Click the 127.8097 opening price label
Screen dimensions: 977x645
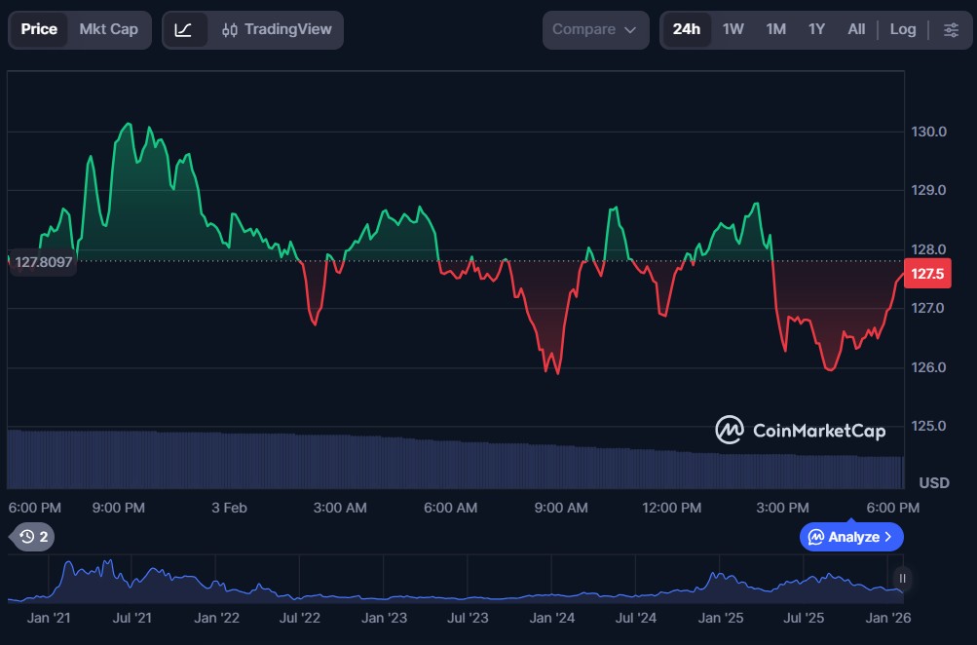(x=43, y=261)
